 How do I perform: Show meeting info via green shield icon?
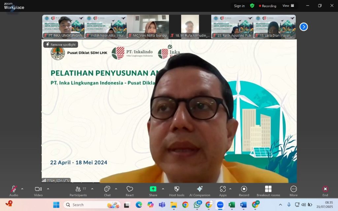pos(252,6)
